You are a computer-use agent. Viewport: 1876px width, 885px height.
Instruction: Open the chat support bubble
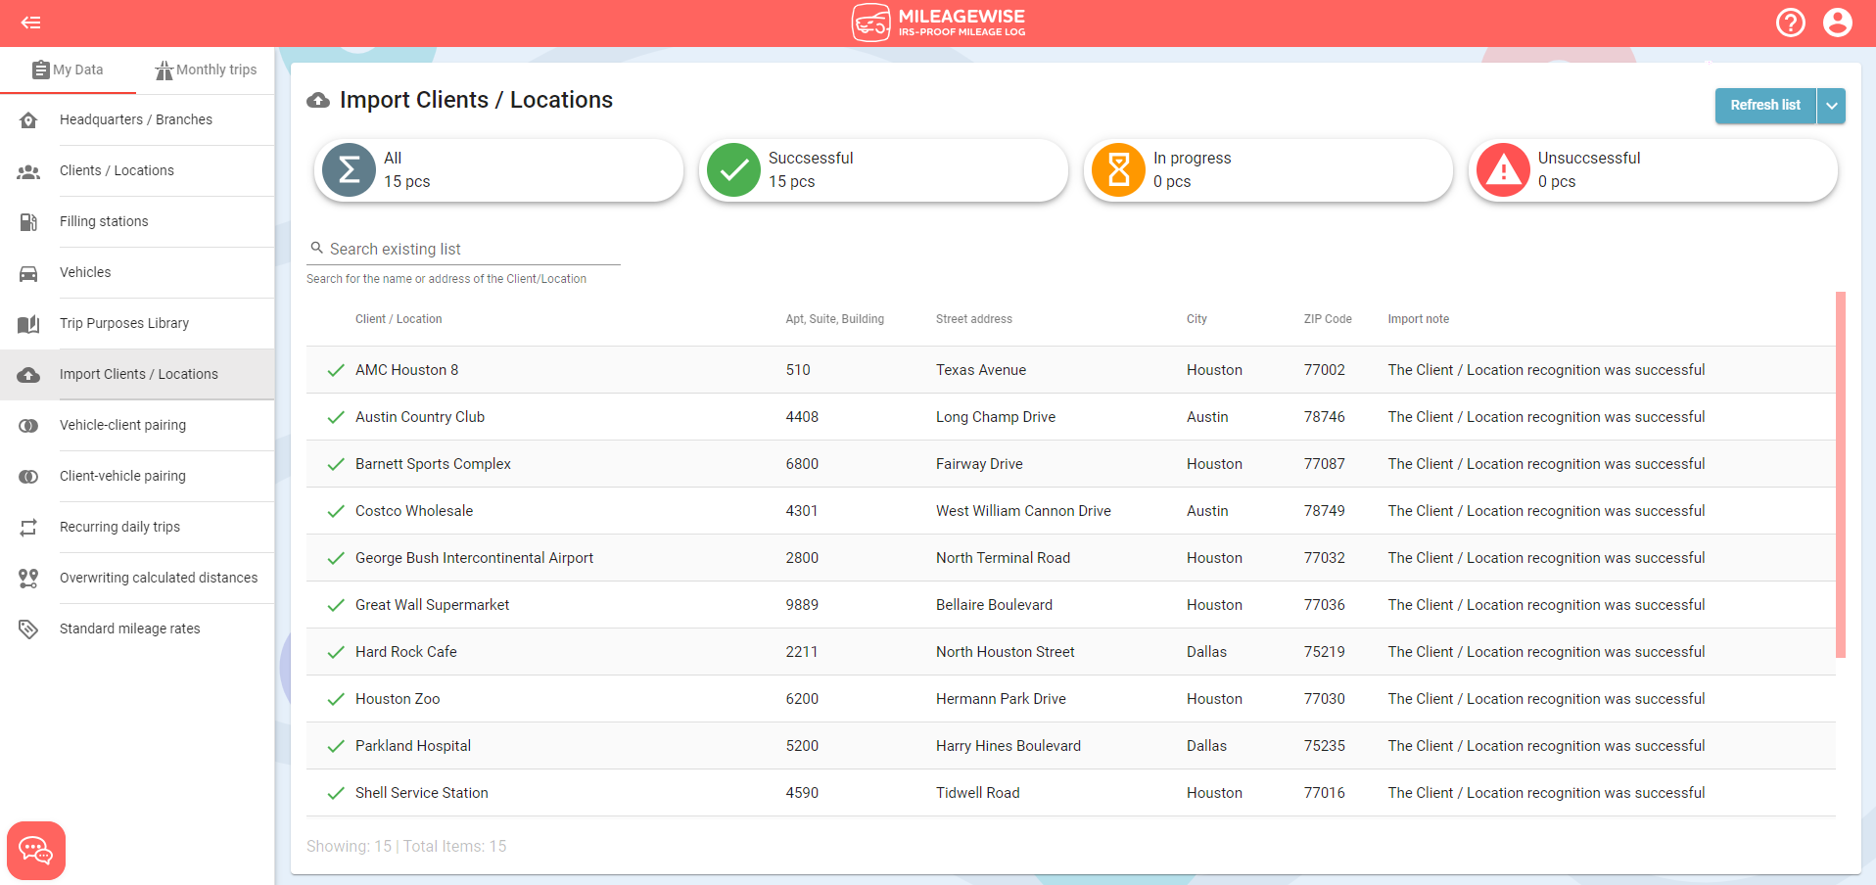(x=36, y=850)
